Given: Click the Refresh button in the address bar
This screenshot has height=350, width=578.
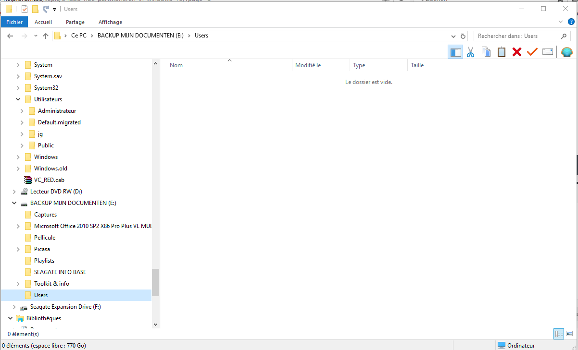Looking at the screenshot, I should (463, 36).
